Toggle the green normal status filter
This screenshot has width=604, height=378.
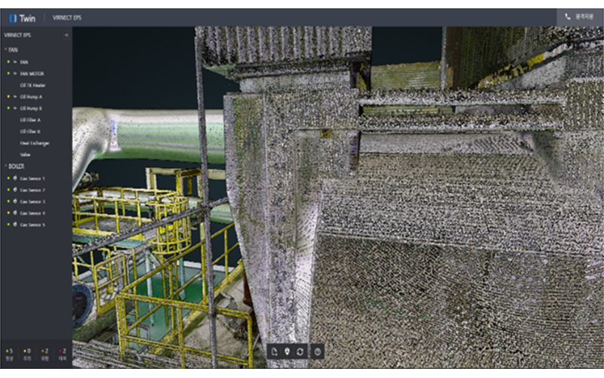coord(9,352)
